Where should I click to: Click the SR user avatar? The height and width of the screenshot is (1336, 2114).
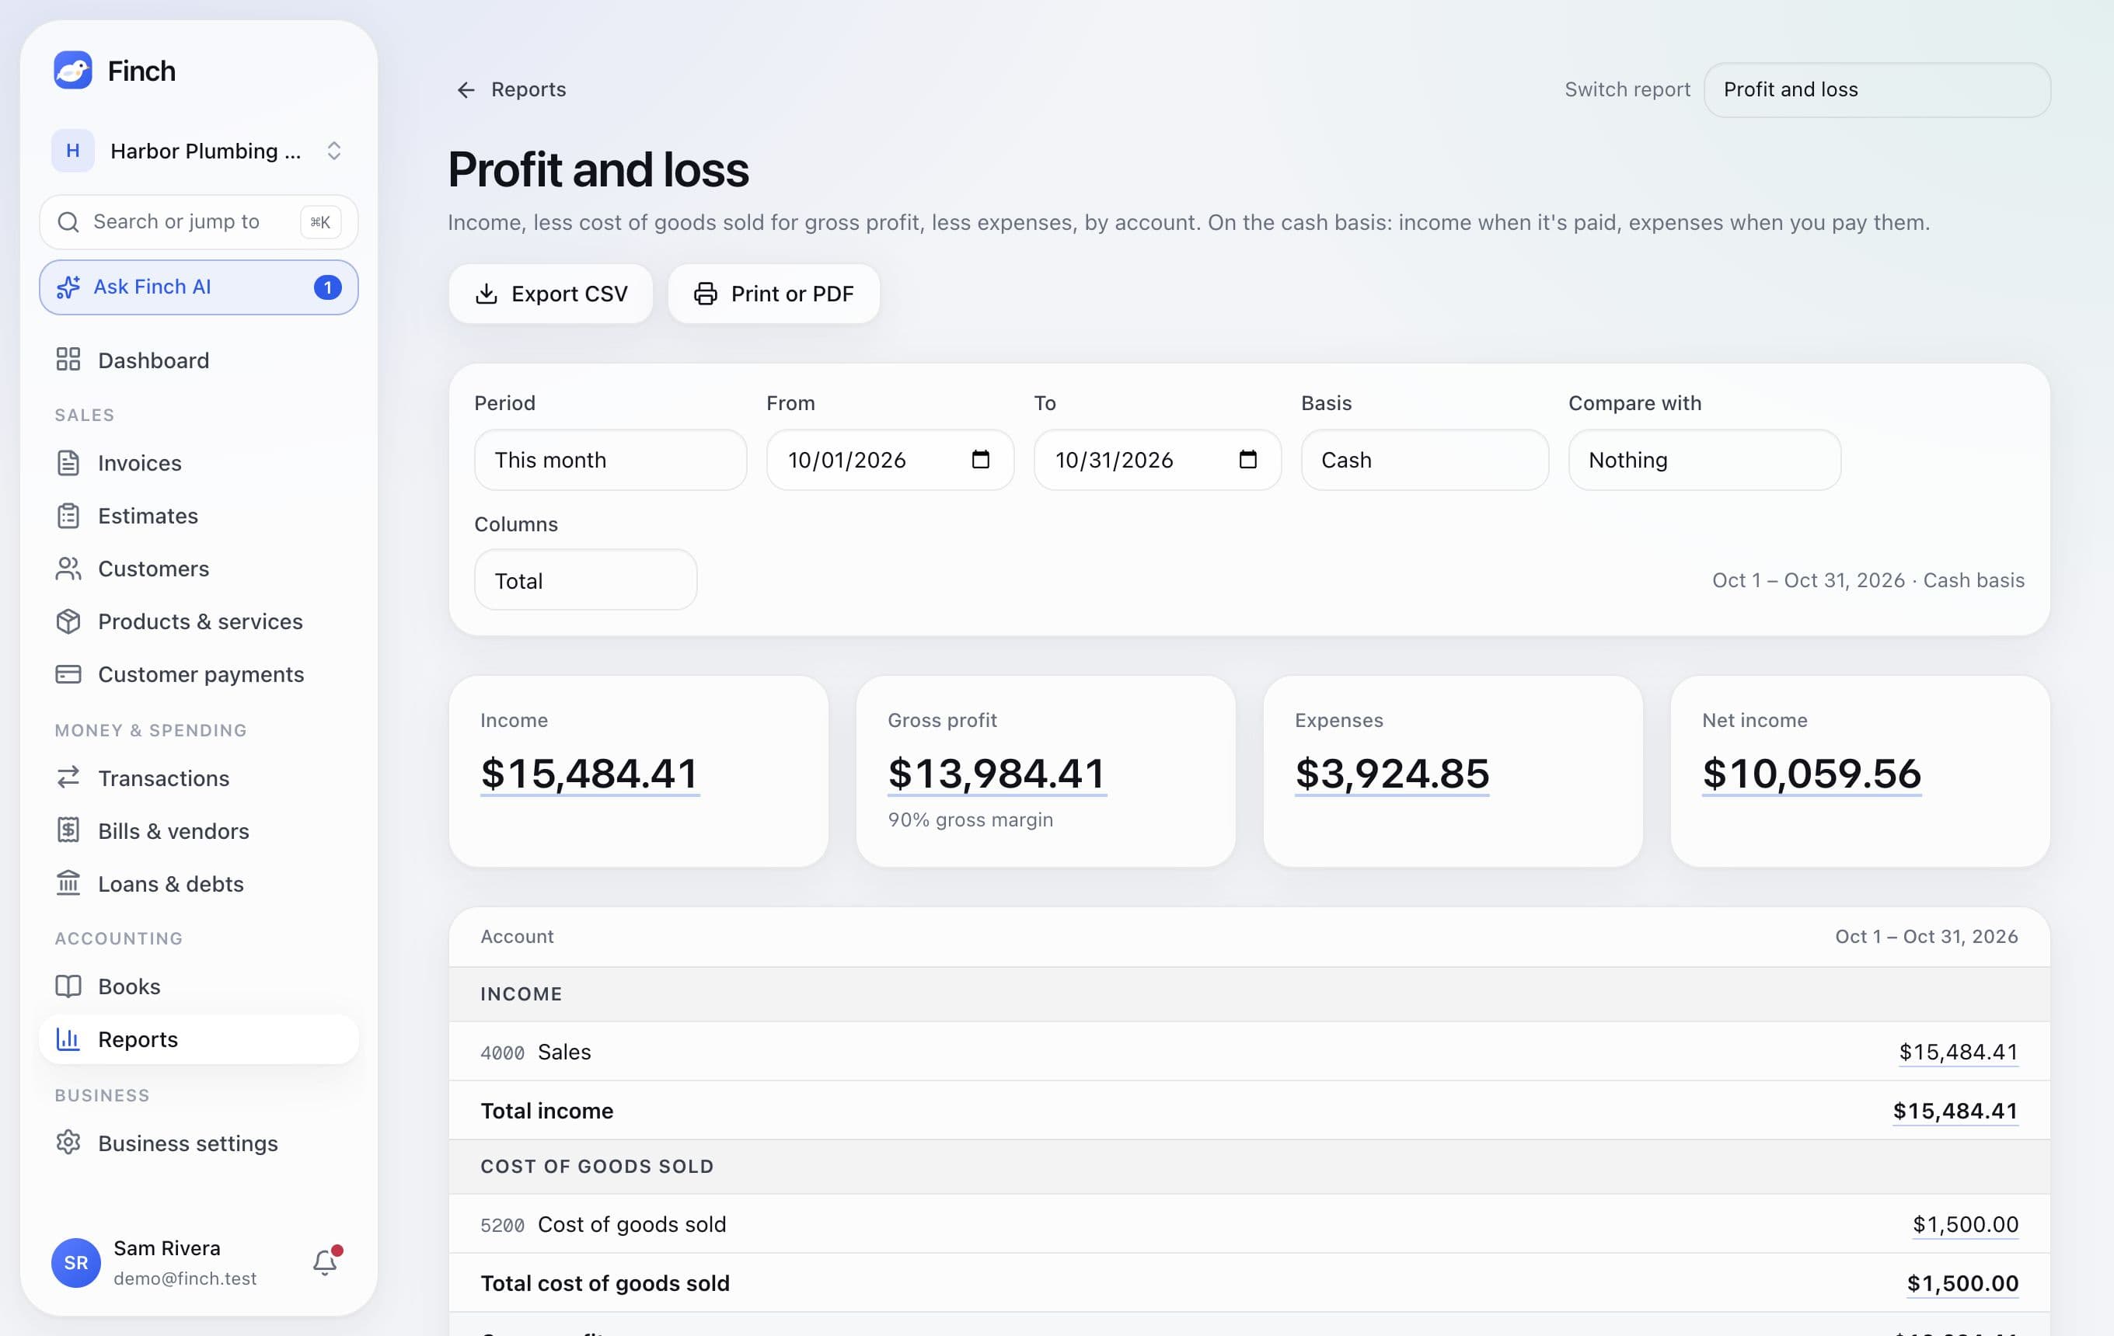75,1262
